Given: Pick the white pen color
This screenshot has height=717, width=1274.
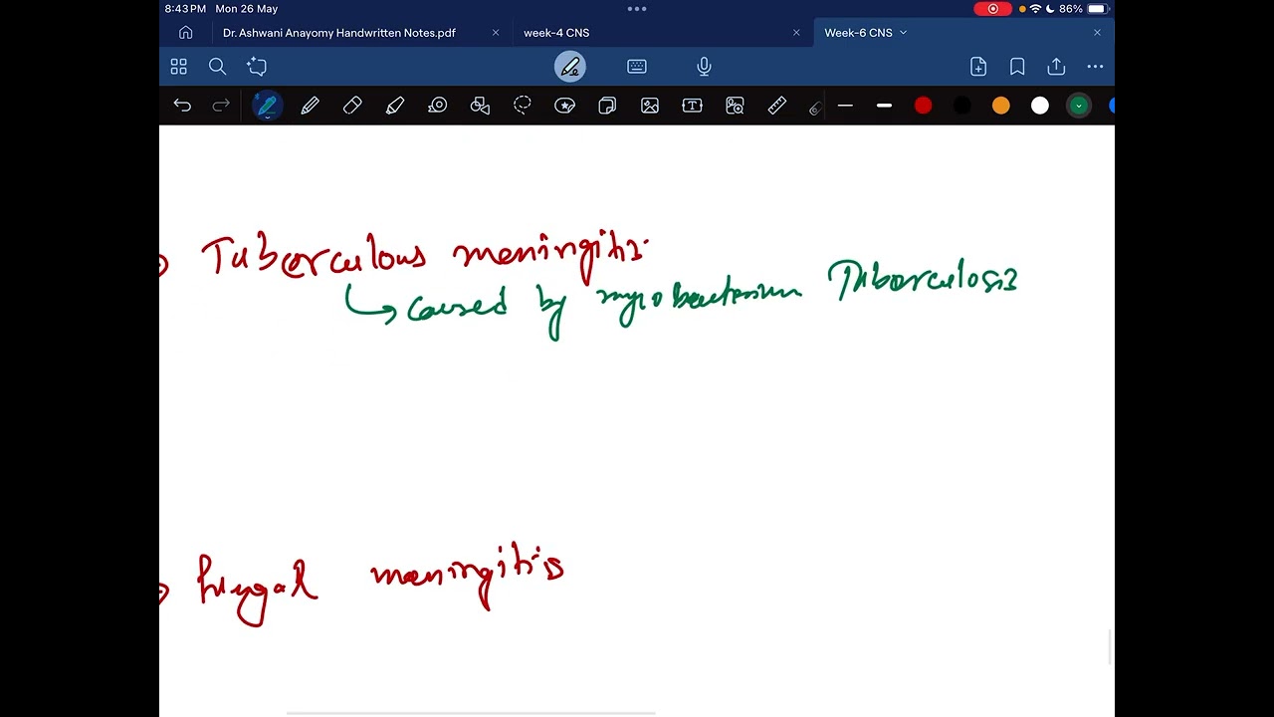Looking at the screenshot, I should (x=1039, y=106).
